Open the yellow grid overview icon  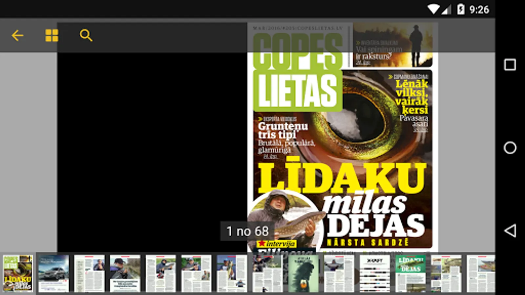(52, 35)
